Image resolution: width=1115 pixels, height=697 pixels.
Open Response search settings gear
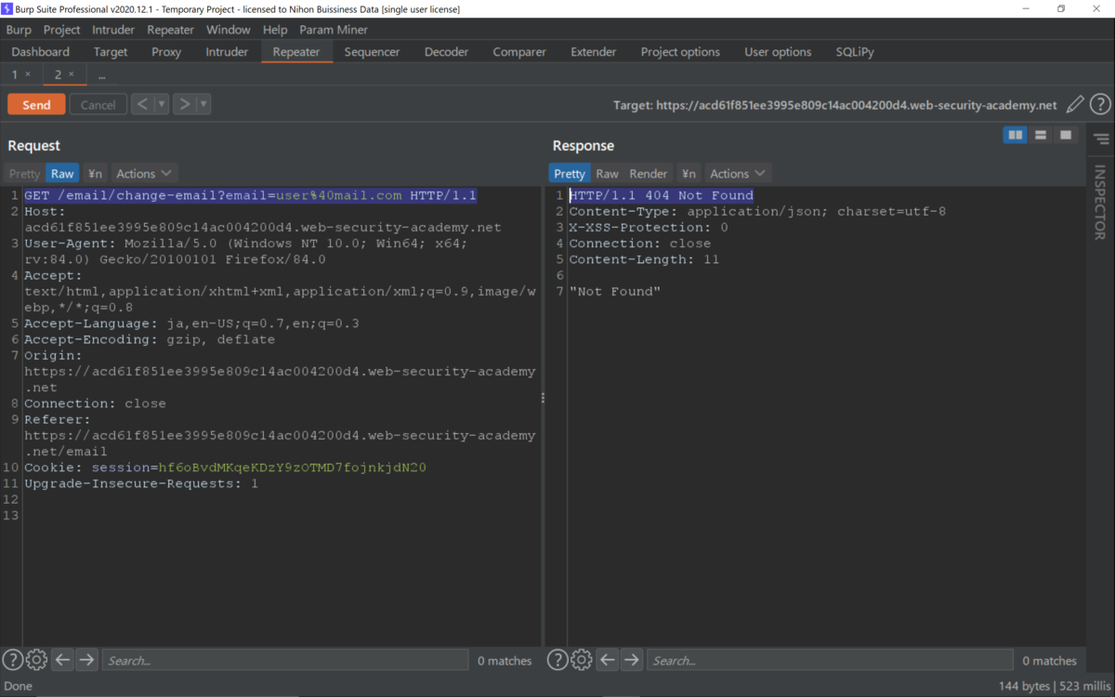coord(582,660)
